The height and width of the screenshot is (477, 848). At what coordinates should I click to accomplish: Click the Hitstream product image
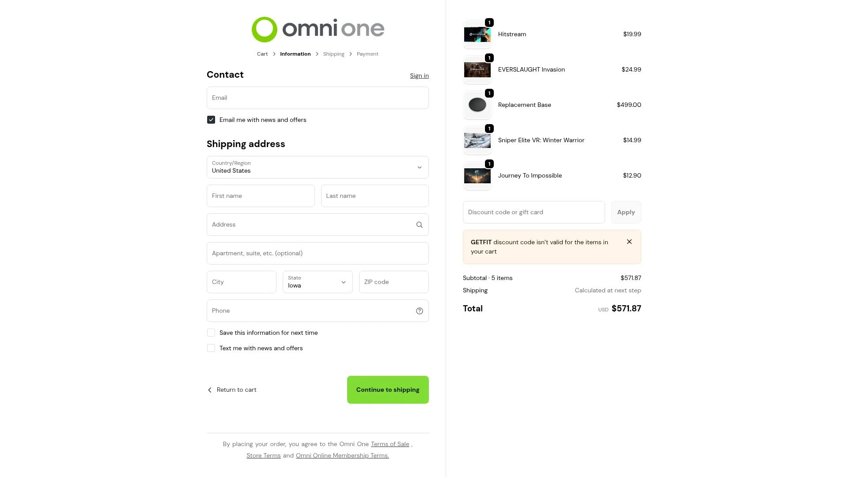pyautogui.click(x=477, y=34)
